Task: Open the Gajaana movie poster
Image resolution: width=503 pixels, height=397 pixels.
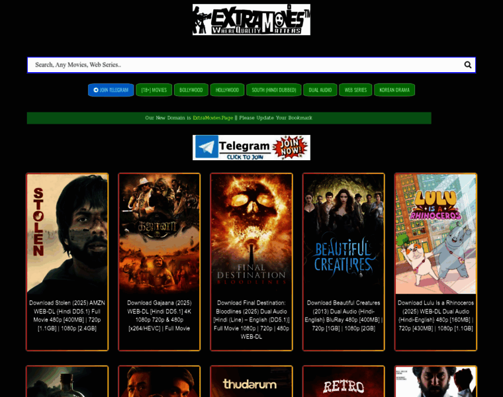Action: [159, 234]
